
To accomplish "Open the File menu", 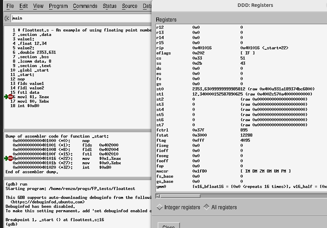I will click(x=10, y=6).
